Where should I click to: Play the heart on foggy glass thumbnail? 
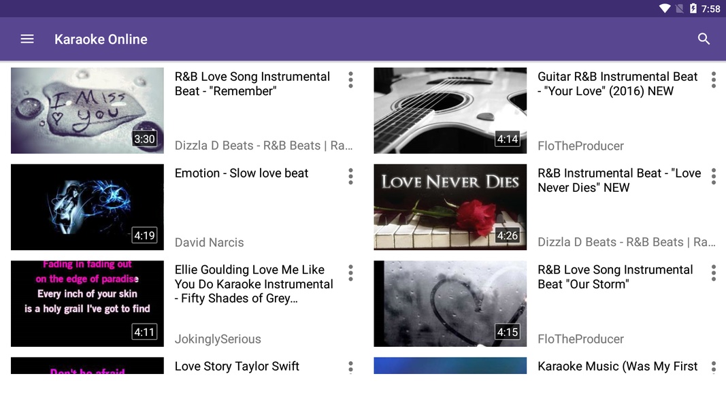pos(450,303)
